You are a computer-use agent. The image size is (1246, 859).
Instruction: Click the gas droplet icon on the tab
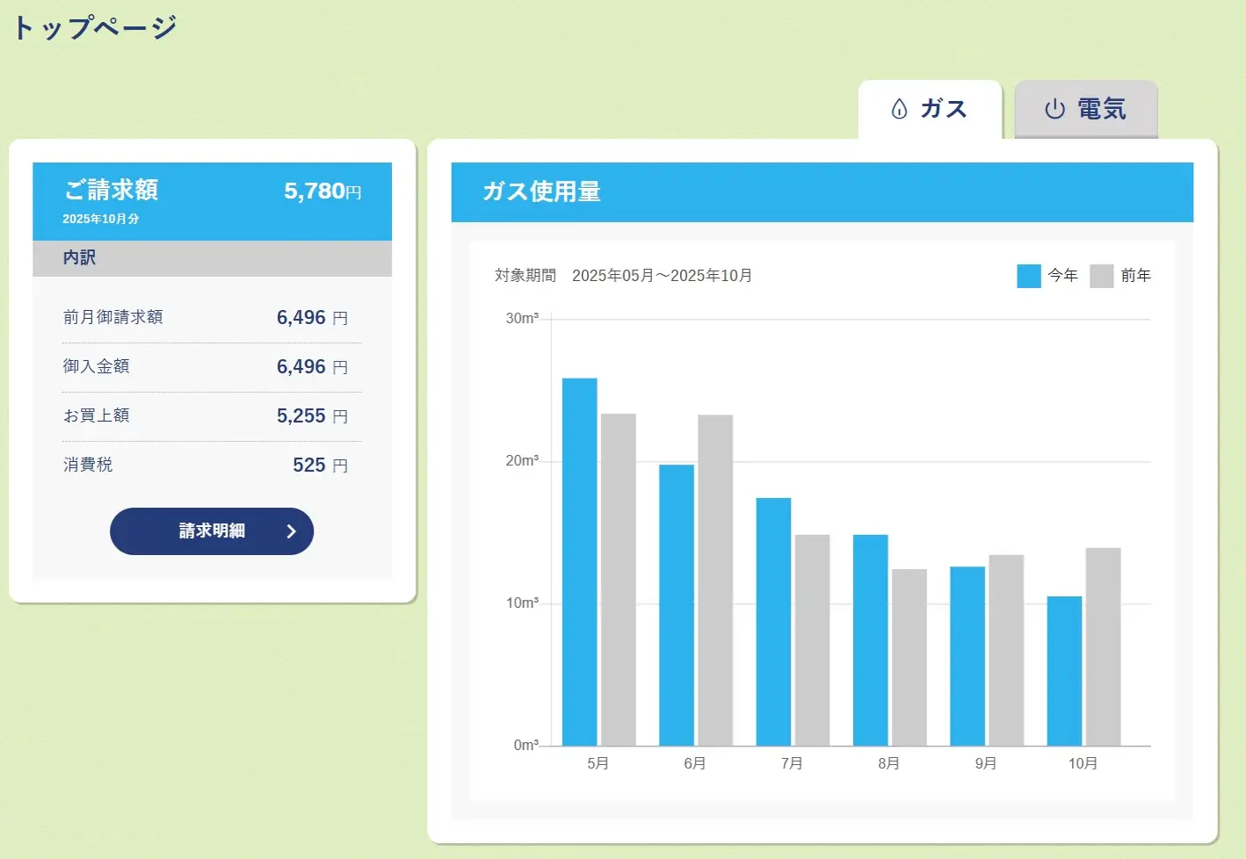(x=899, y=109)
